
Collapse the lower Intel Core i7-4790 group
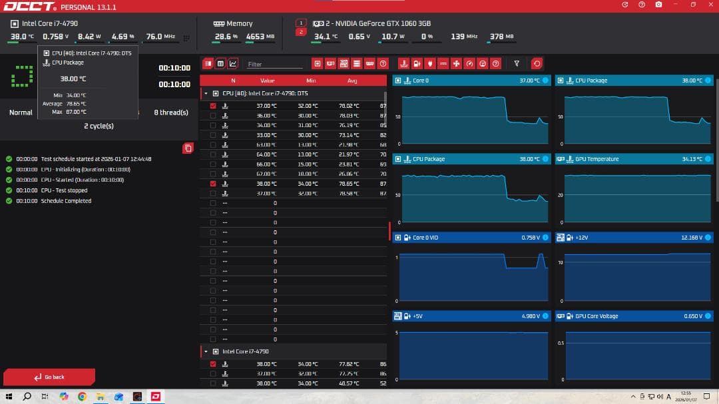point(206,351)
